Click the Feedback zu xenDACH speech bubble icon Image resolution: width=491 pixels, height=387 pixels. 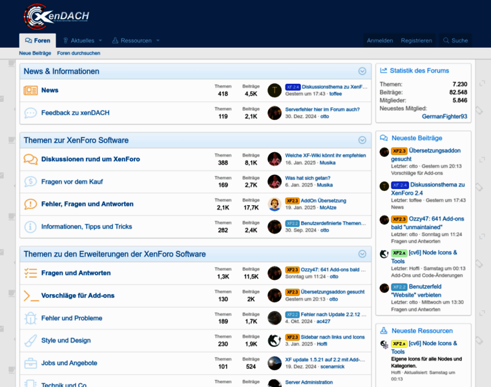pos(30,113)
